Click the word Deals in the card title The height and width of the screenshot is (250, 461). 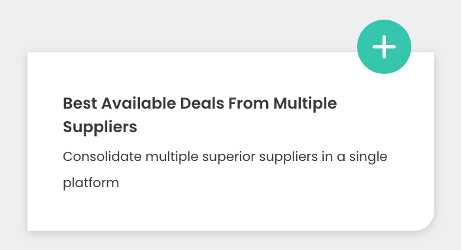(x=202, y=103)
